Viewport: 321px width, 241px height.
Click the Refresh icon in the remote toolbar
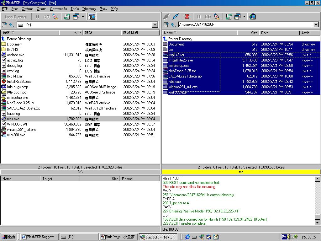(x=229, y=17)
